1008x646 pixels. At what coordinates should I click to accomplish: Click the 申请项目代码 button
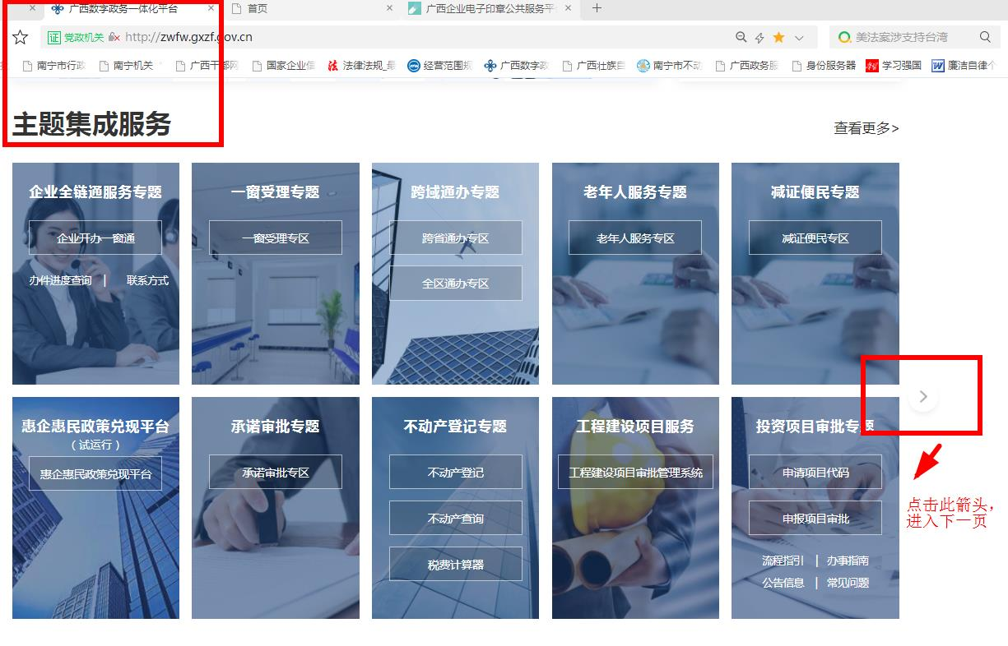[x=815, y=473]
